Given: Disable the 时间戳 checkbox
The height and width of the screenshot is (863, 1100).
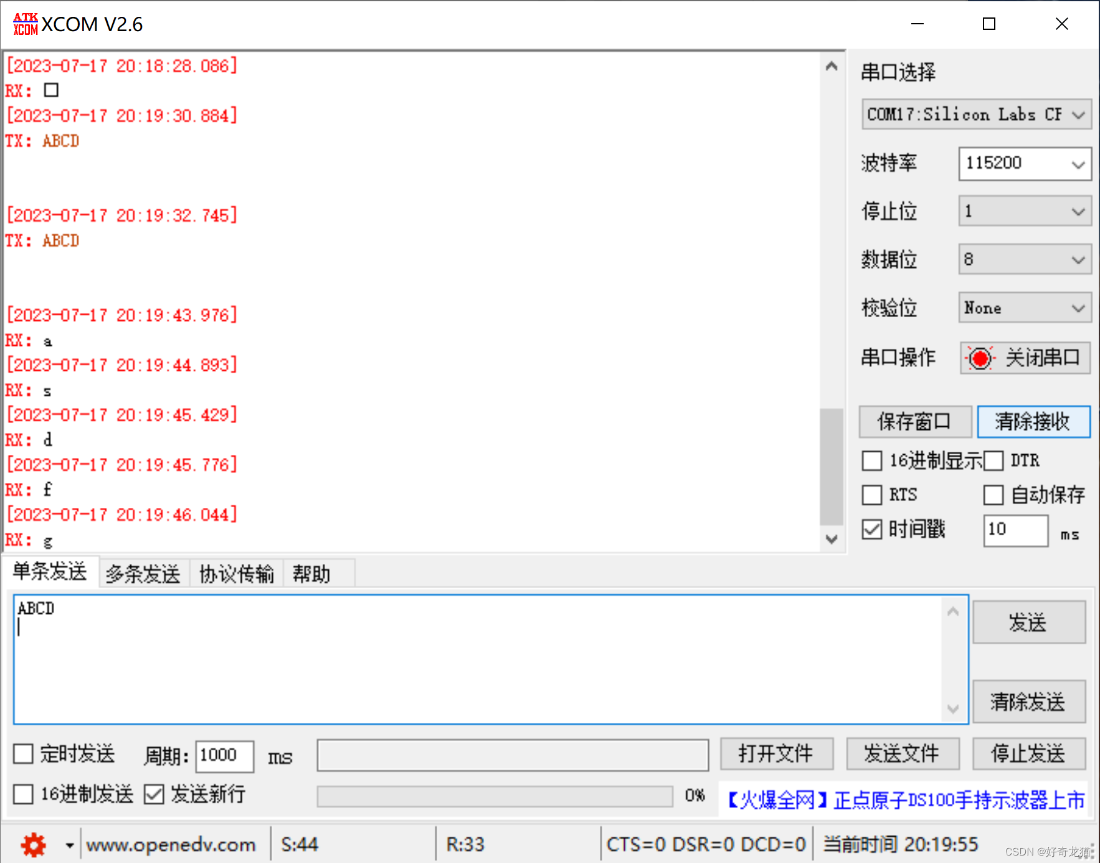Looking at the screenshot, I should point(872,529).
